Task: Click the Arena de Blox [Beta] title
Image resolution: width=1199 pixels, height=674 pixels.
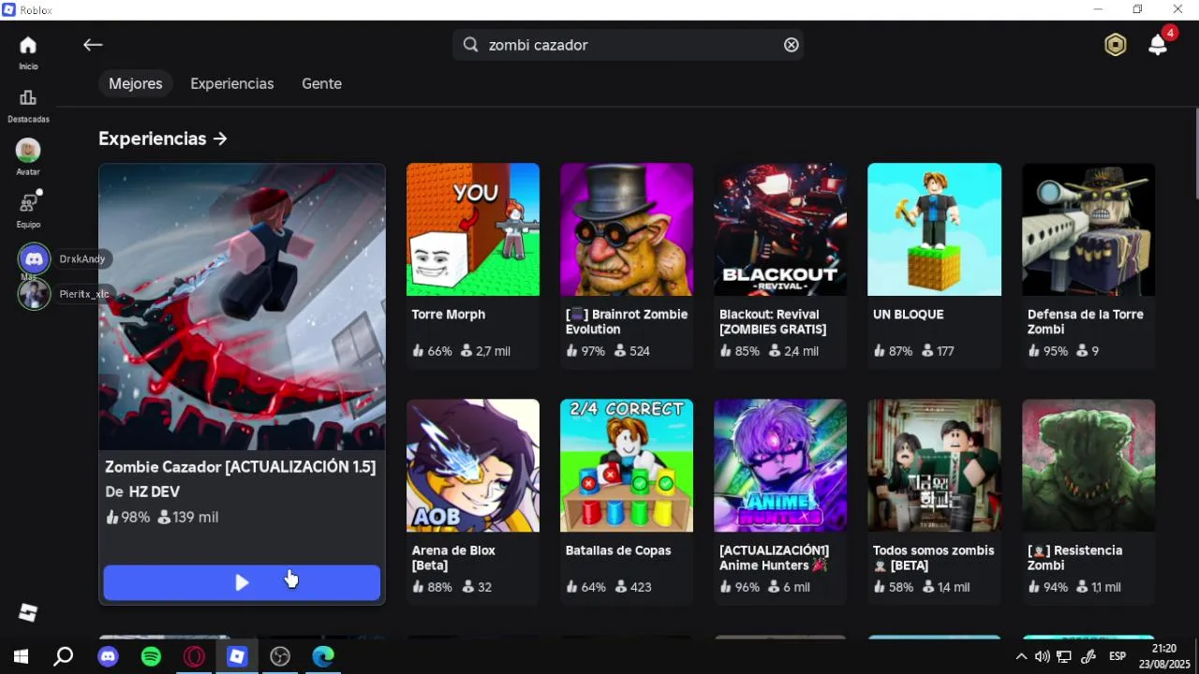Action: (453, 558)
